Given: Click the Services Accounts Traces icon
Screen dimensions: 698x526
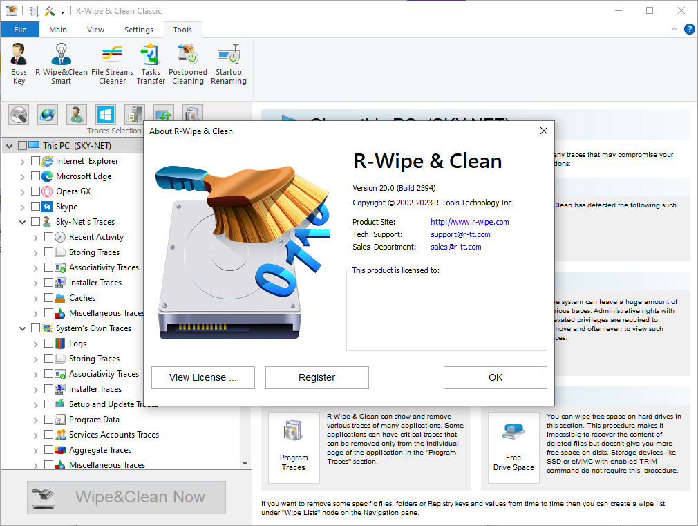Looking at the screenshot, I should click(x=61, y=435).
